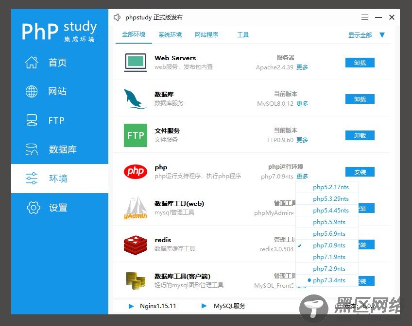Open the 显示全部 filter dropdown
Image resolution: width=412 pixels, height=326 pixels.
coord(360,35)
